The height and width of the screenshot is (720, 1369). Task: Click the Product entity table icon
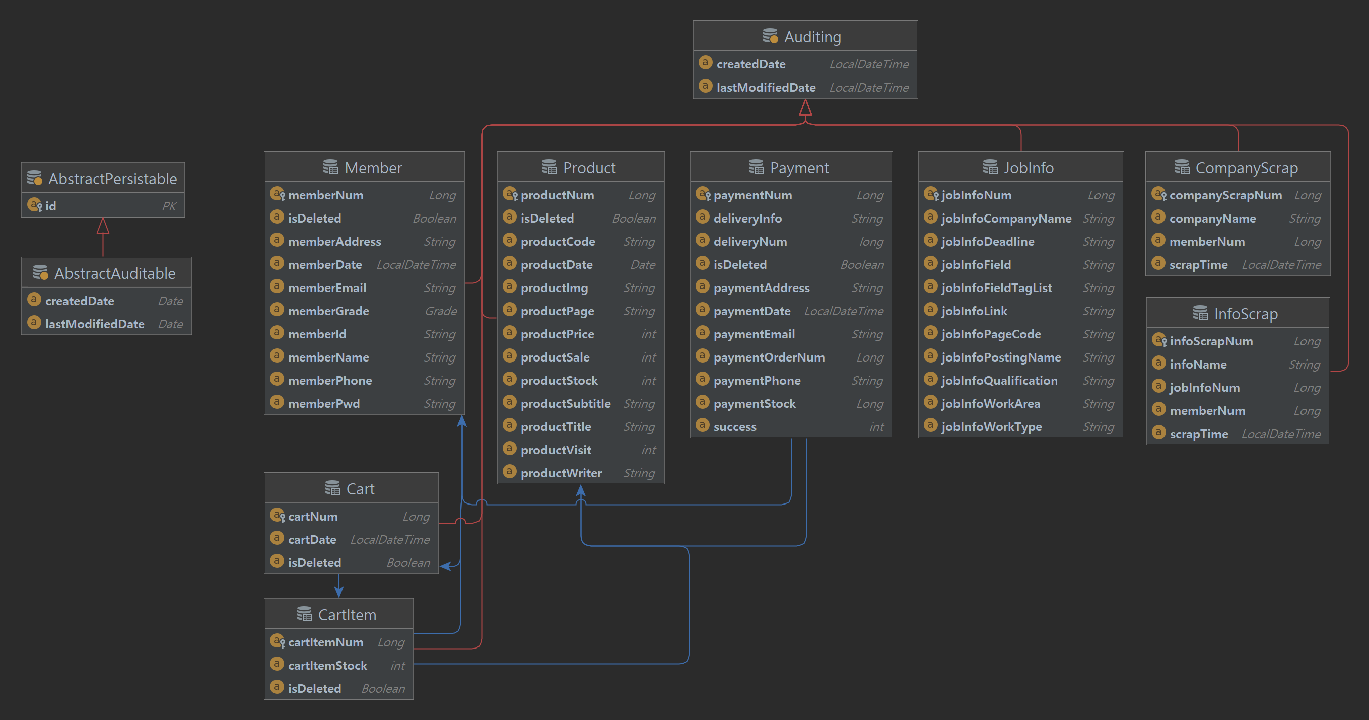tap(549, 167)
